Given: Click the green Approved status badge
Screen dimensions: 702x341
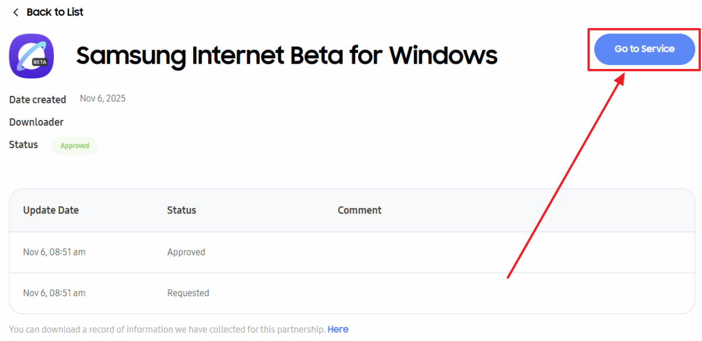Looking at the screenshot, I should click(x=75, y=146).
